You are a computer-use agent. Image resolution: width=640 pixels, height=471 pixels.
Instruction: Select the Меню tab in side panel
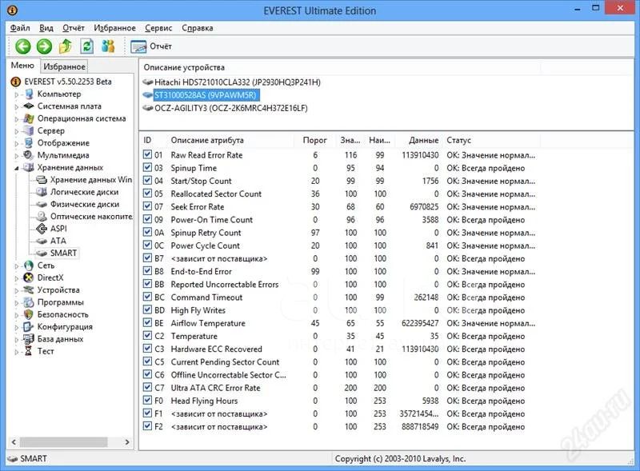(22, 66)
